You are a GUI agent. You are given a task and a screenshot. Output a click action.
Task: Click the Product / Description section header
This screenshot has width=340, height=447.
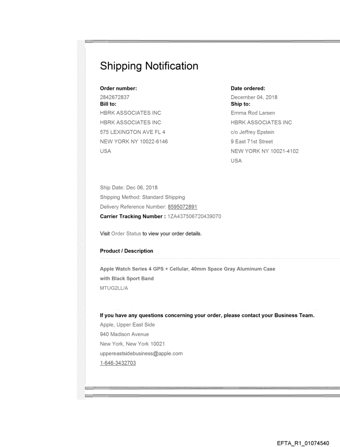(126, 251)
